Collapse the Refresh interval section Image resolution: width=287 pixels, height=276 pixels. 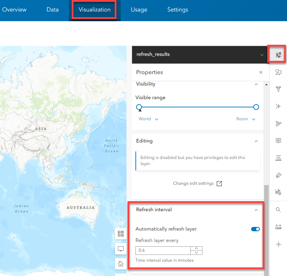pyautogui.click(x=256, y=210)
